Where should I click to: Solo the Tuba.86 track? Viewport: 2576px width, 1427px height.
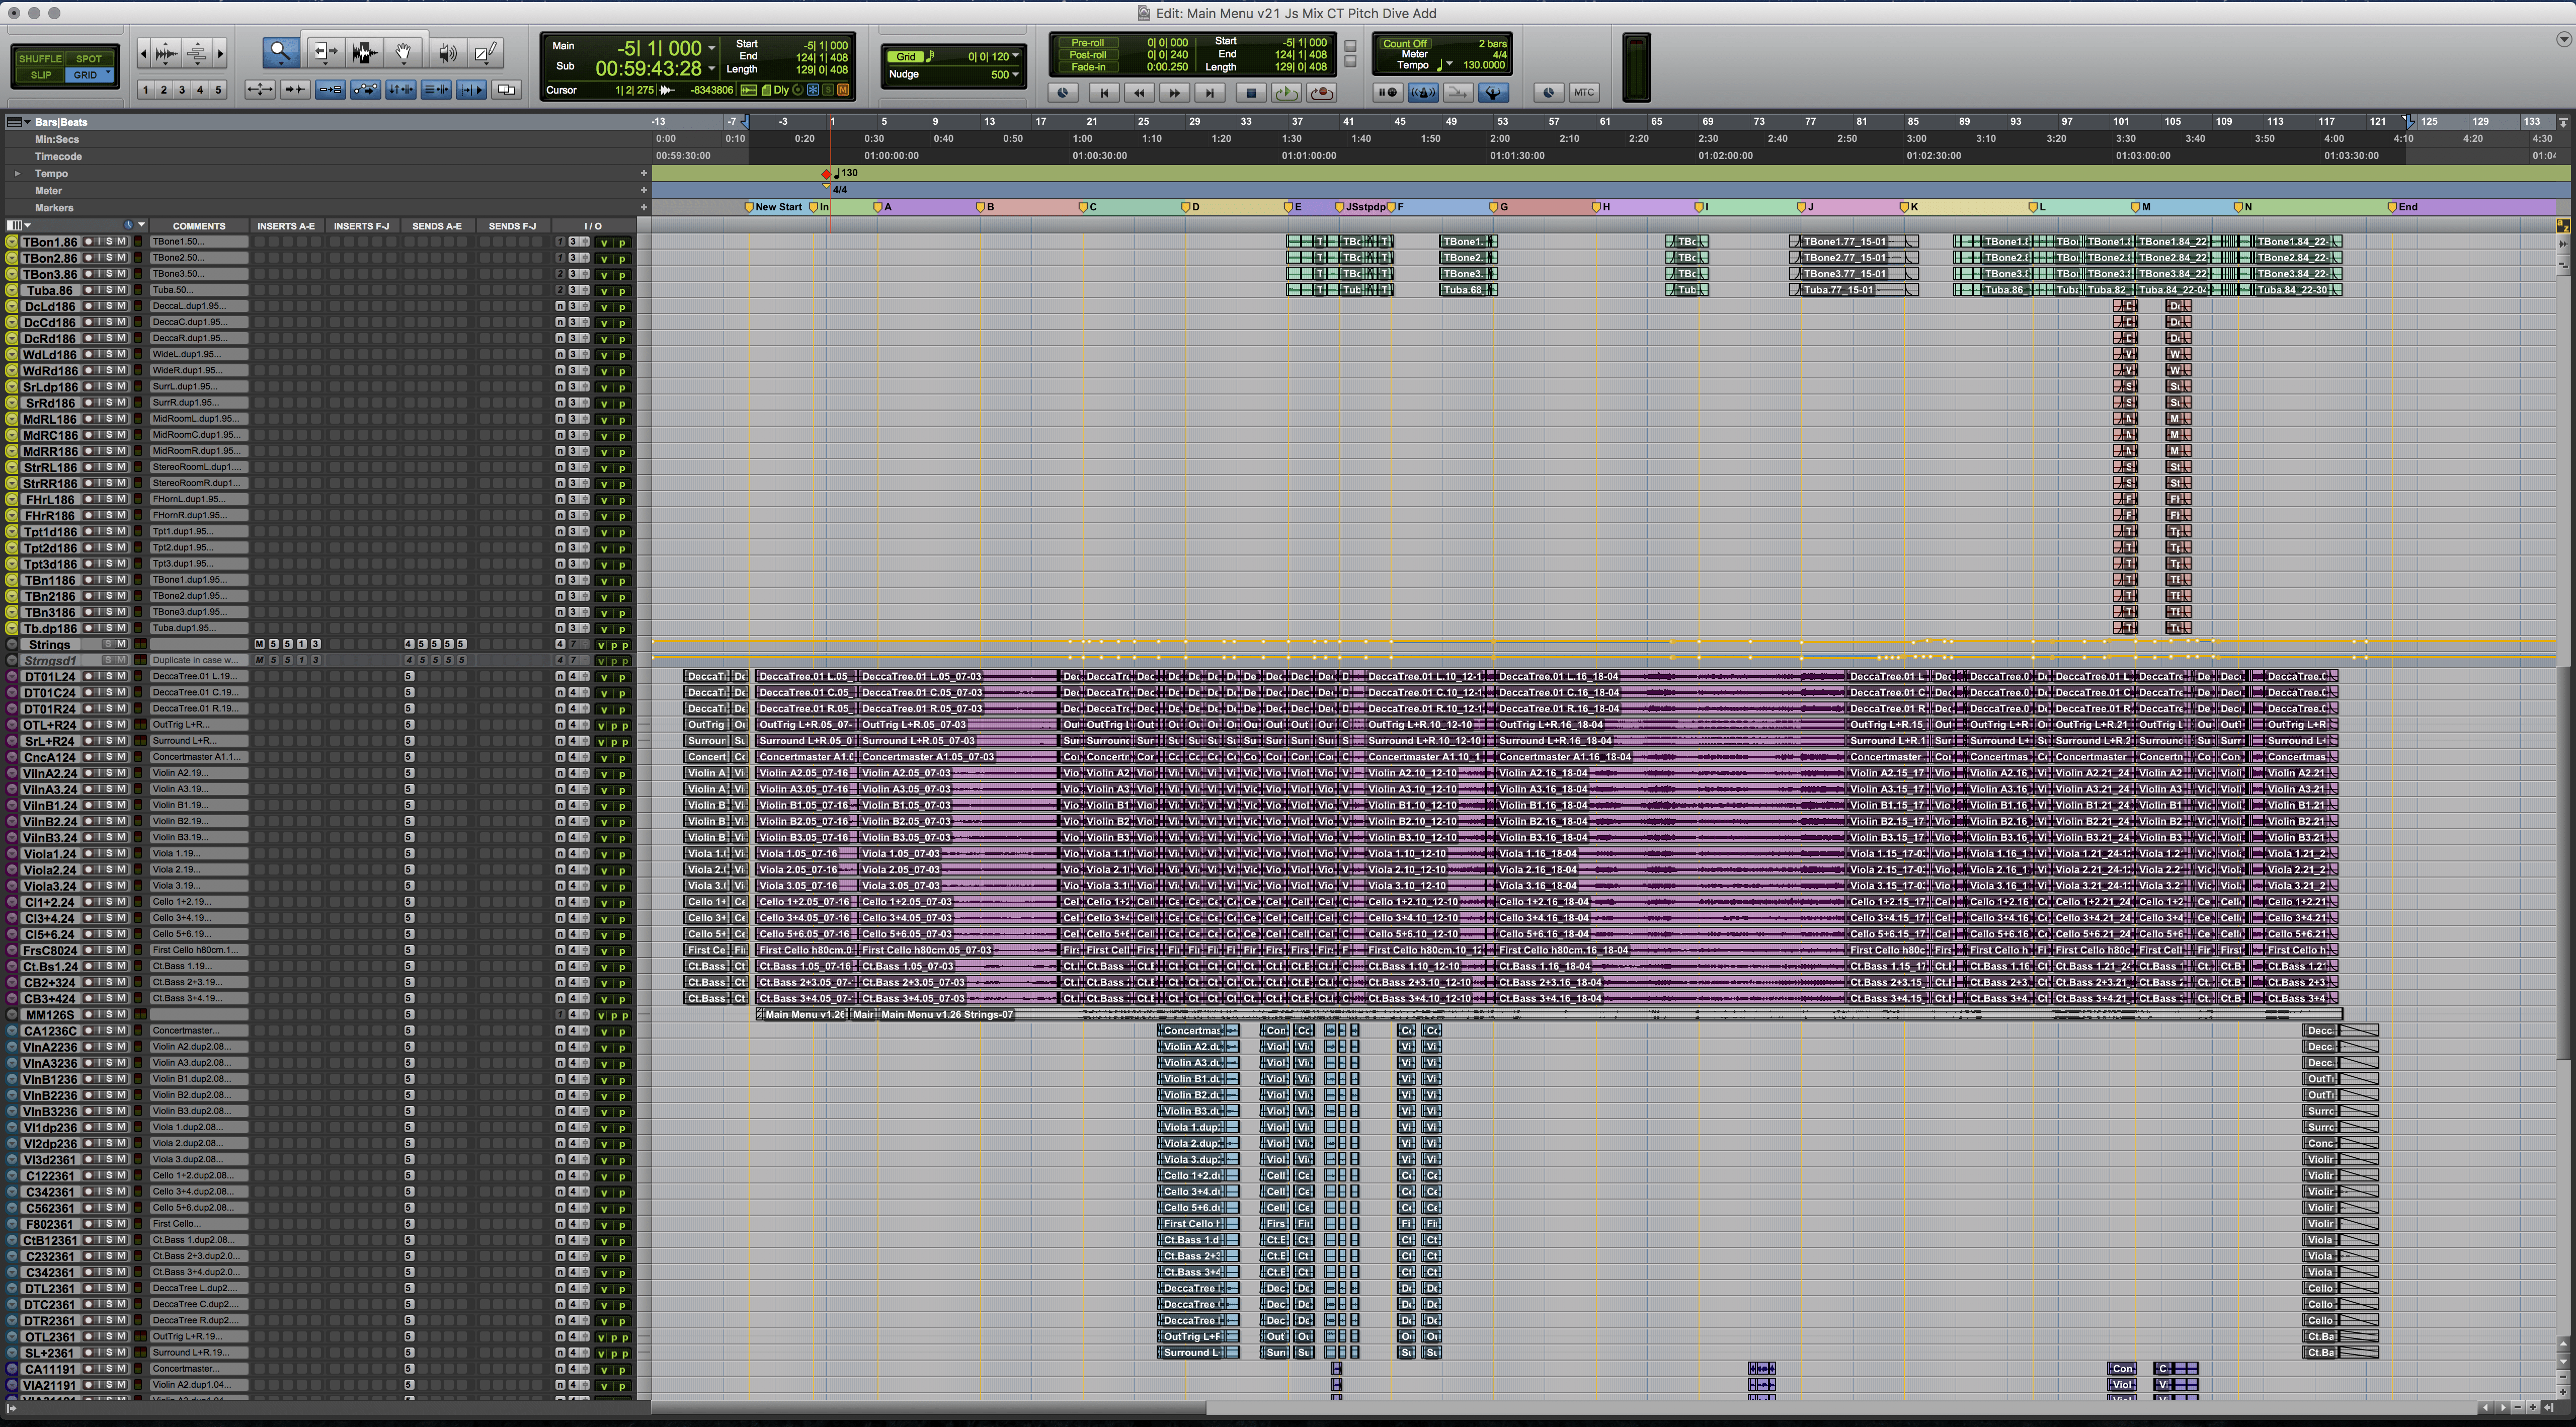110,290
